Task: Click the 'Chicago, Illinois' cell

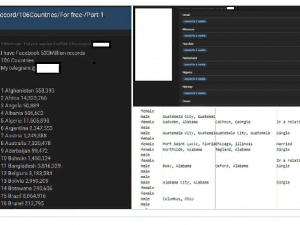Action: click(234, 144)
